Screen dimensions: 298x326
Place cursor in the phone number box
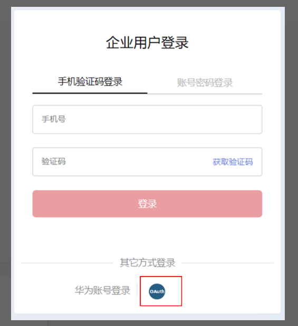147,120
